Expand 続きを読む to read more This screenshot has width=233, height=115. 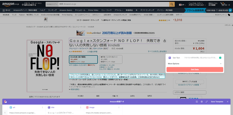74,89
